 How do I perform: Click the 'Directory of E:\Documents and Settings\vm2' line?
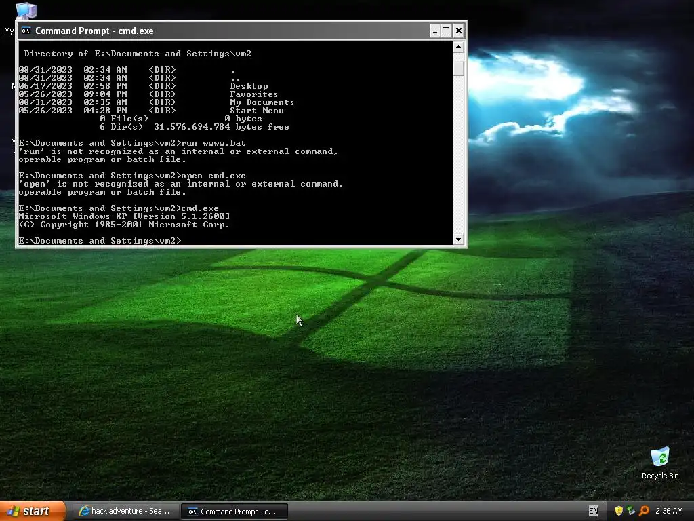138,54
